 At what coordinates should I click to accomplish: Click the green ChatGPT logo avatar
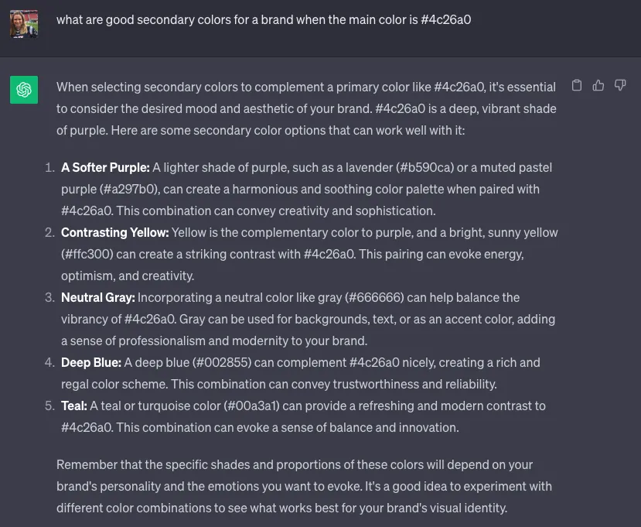(x=24, y=90)
